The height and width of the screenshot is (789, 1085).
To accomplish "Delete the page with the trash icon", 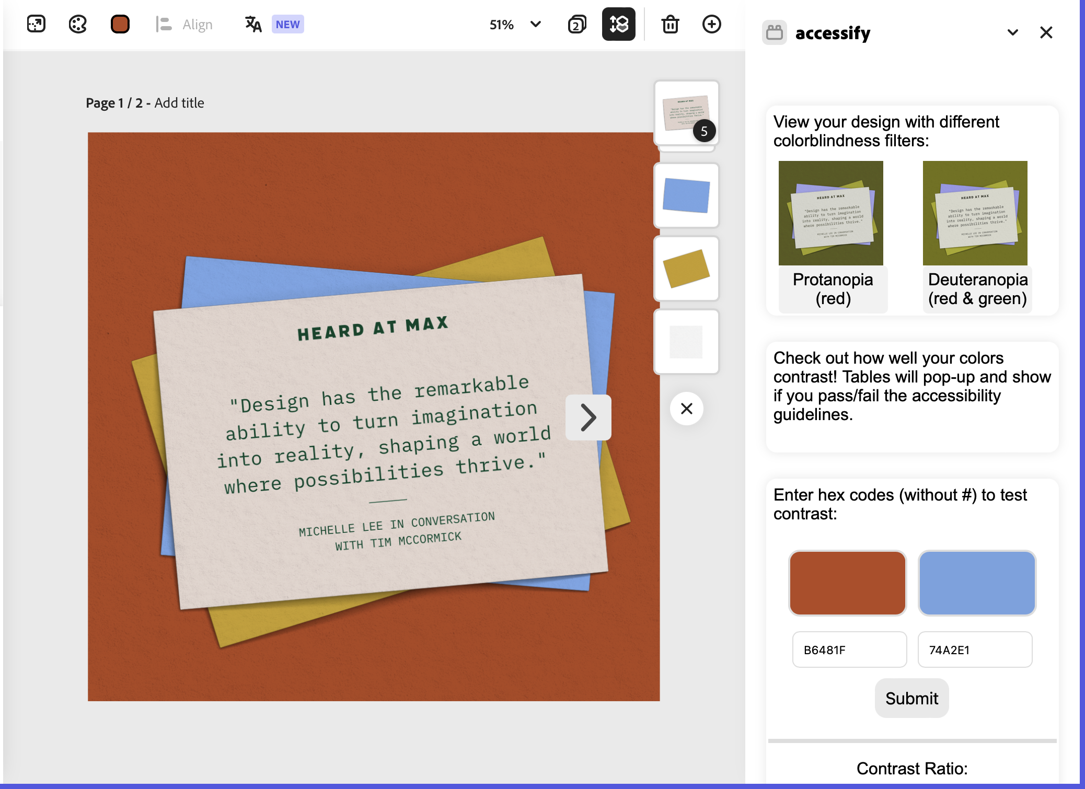I will tap(670, 24).
